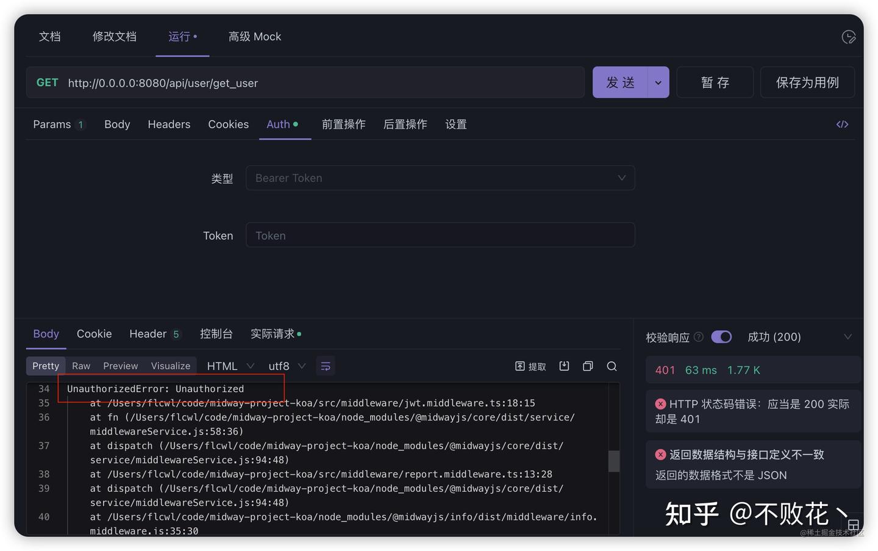Click the report.middleware.ts:13:28 stack trace line
The height and width of the screenshot is (551, 878).
point(321,474)
